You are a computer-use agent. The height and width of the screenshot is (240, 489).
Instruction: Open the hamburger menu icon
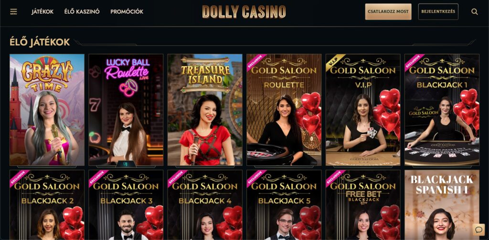13,12
